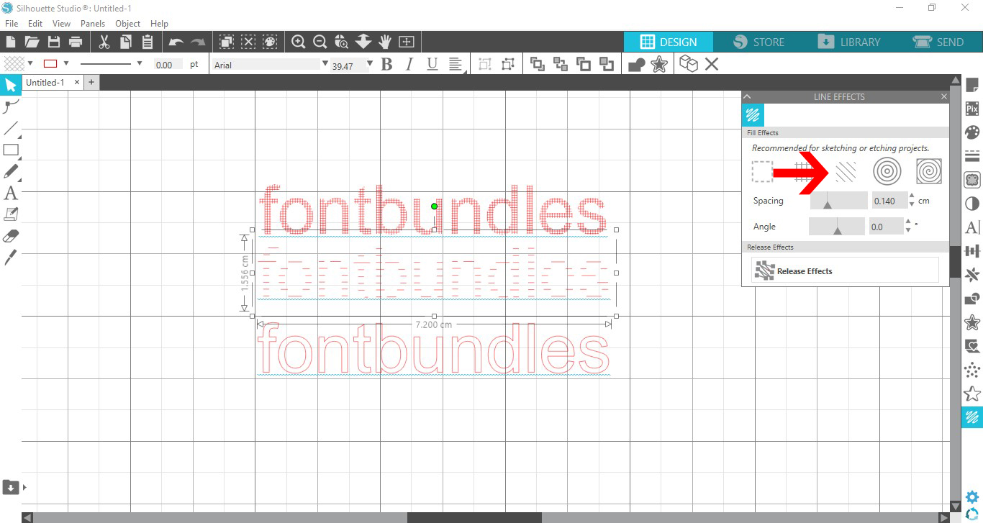Select the no-fill dashed square effect
The image size is (983, 523).
(x=762, y=171)
